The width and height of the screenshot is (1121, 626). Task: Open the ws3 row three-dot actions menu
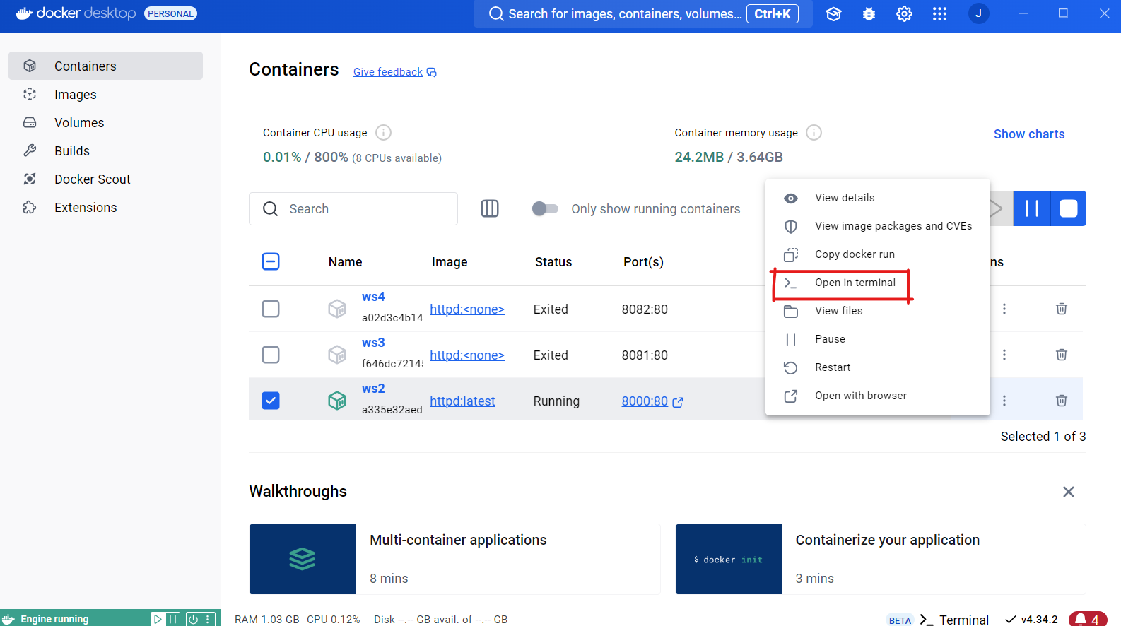pyautogui.click(x=1004, y=355)
